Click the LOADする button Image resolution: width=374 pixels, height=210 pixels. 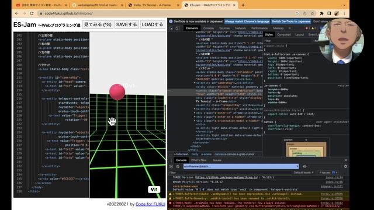coord(153,24)
